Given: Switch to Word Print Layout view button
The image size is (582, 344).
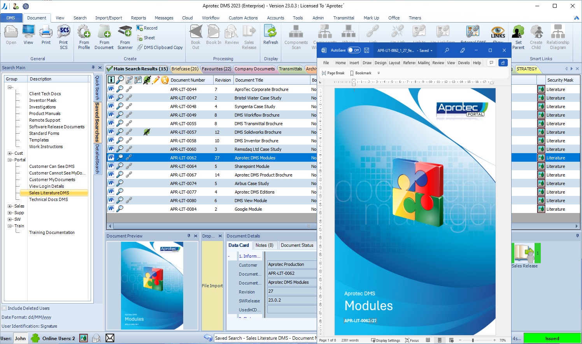Looking at the screenshot, I should [x=440, y=340].
